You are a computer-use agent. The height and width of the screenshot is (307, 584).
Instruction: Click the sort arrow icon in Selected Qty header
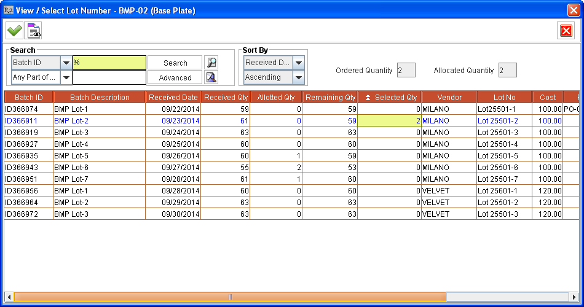pos(368,98)
